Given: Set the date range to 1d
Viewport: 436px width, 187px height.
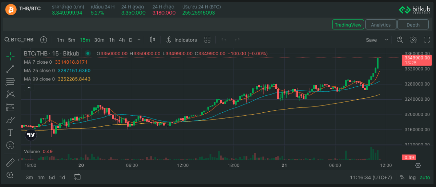Looking at the screenshot, I should tap(62, 178).
